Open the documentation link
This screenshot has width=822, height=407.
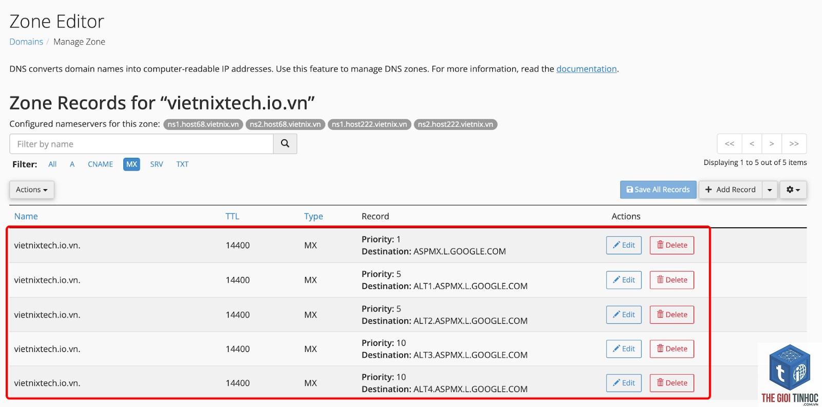[586, 69]
